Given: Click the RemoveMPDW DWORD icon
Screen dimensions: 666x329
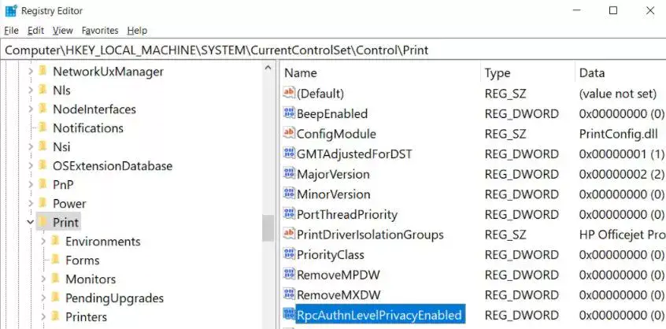Looking at the screenshot, I should pos(289,274).
